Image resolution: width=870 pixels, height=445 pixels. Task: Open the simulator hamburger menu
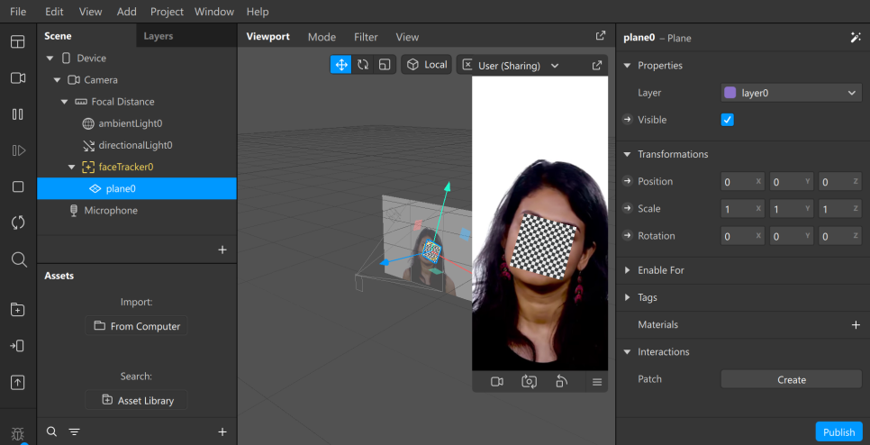[597, 382]
